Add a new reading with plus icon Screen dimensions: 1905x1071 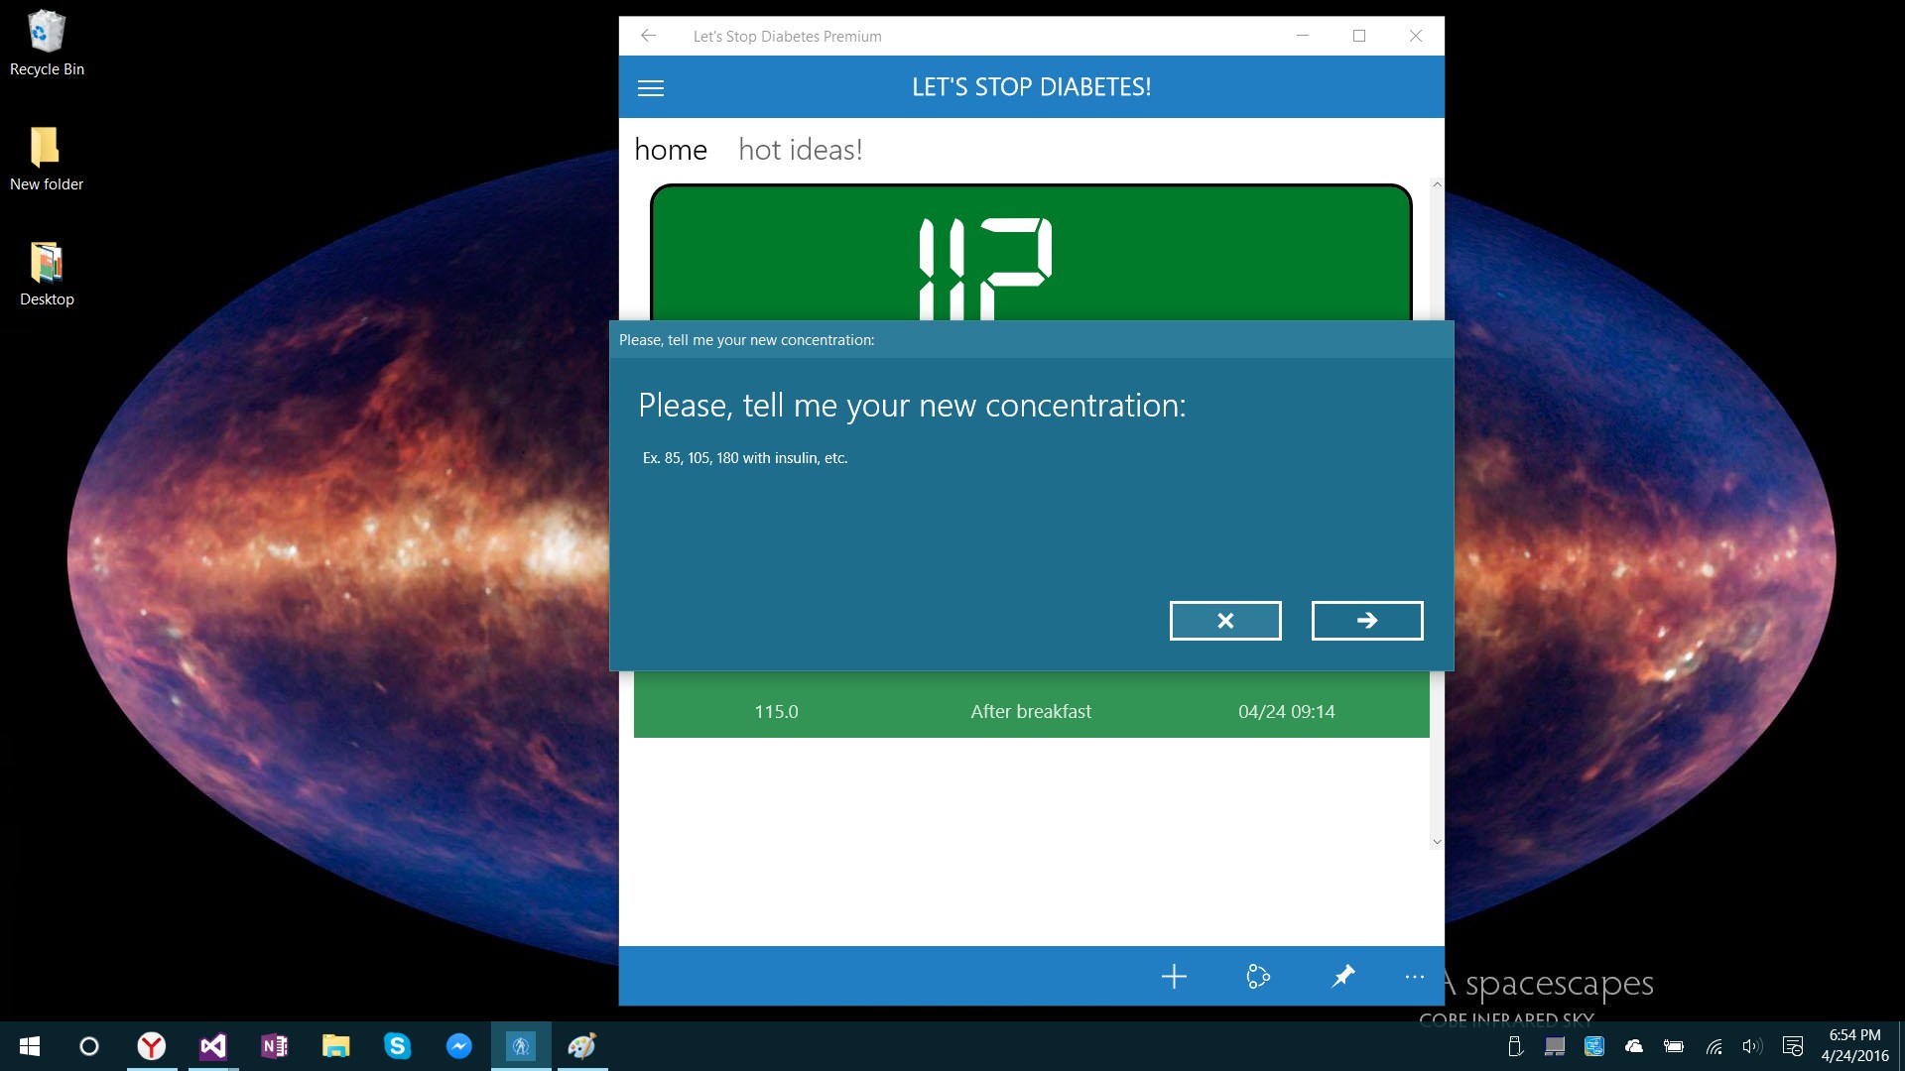click(x=1174, y=977)
